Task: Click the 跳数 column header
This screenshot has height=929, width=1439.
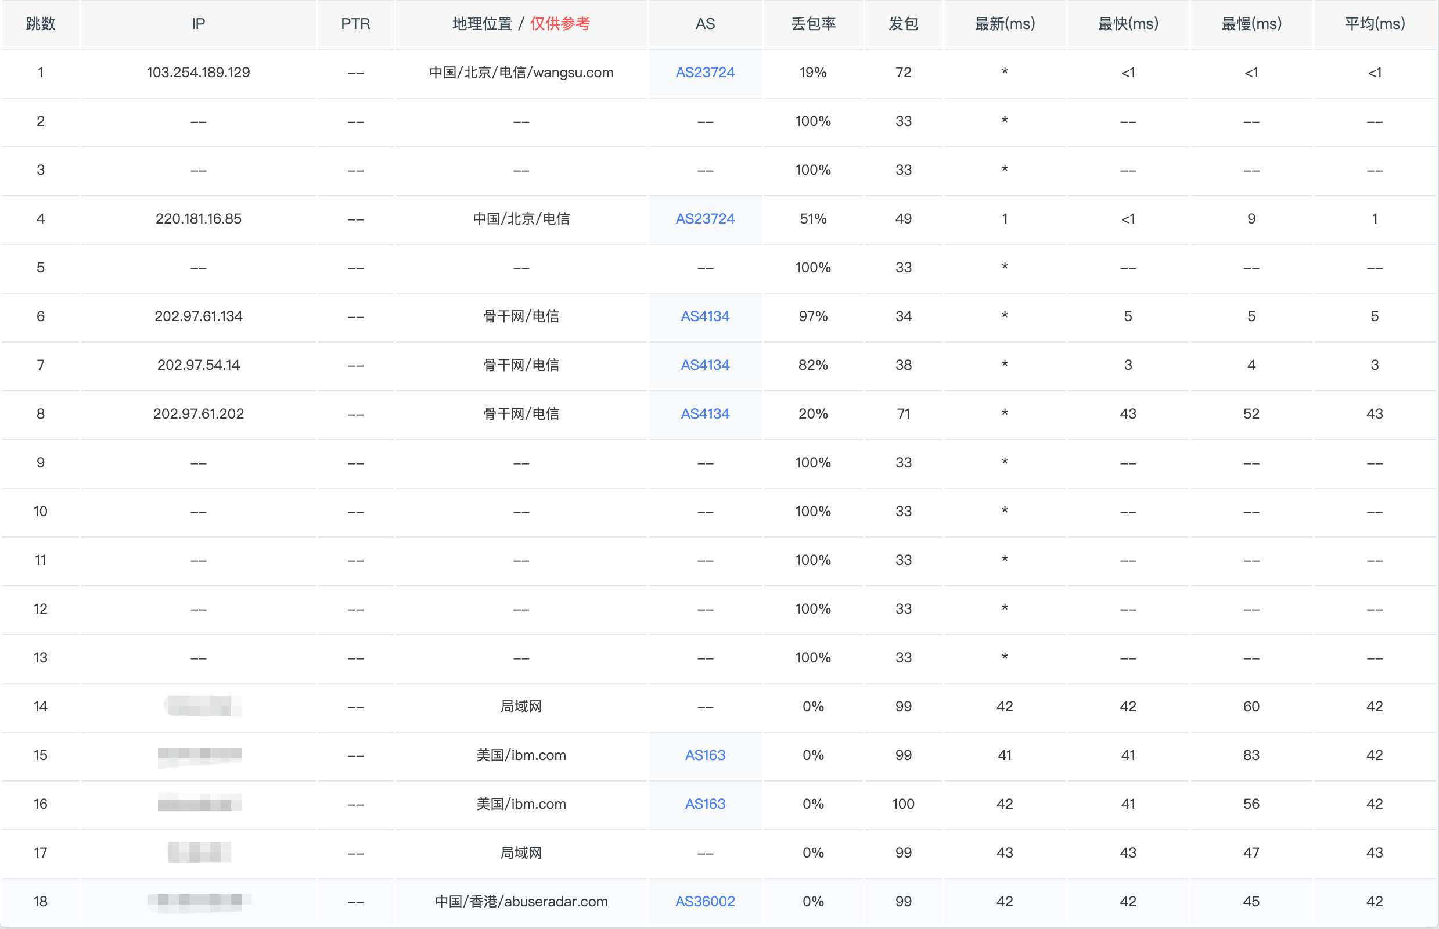Action: click(x=41, y=24)
